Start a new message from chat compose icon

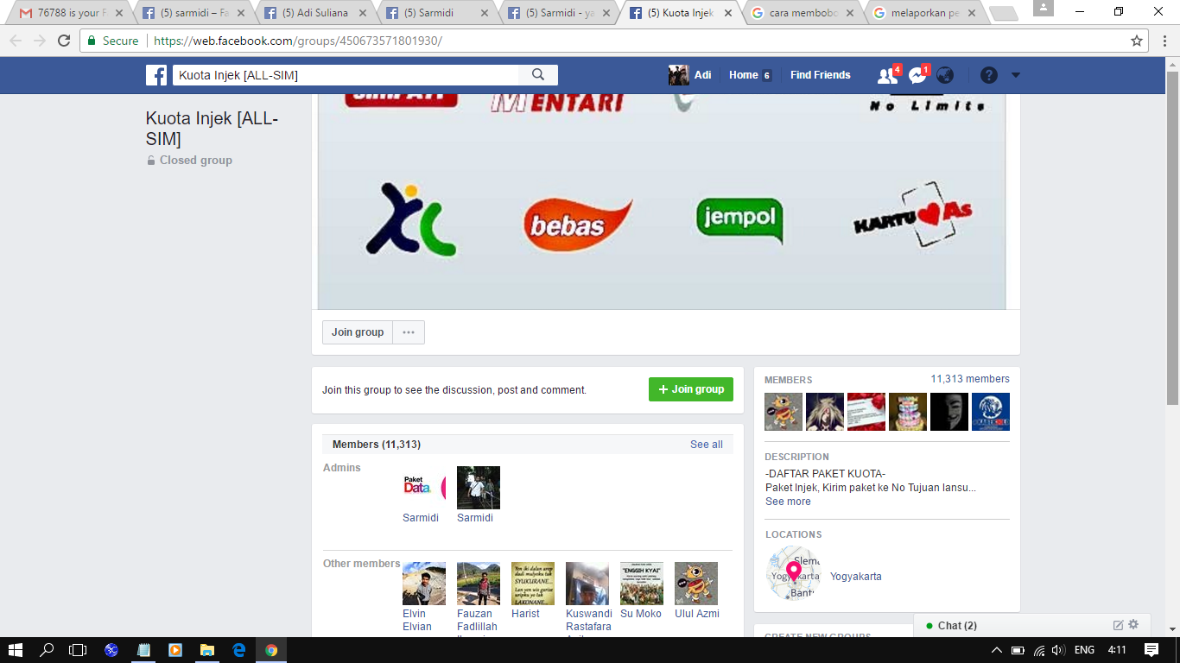[x=1118, y=625]
